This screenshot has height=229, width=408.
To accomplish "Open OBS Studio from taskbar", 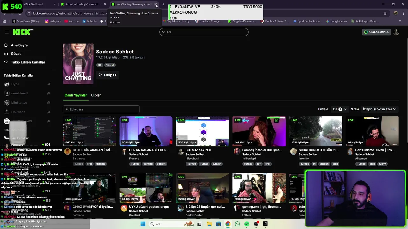I will 256,224.
